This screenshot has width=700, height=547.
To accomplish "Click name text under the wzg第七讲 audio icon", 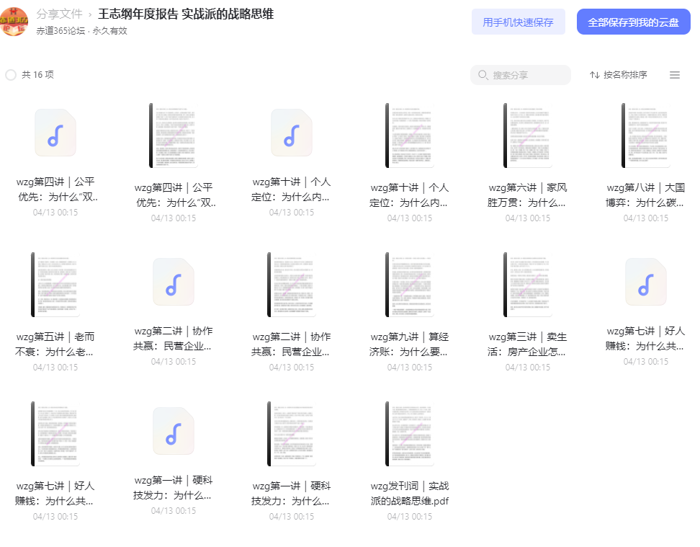I will pyautogui.click(x=646, y=339).
